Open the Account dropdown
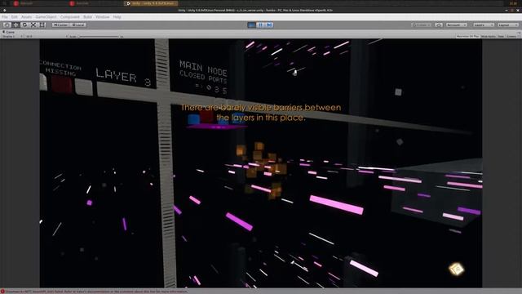 click(457, 25)
